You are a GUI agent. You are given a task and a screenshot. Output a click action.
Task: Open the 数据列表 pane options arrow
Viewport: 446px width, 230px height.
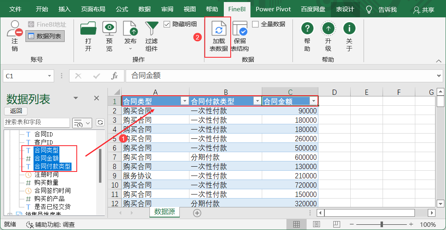click(x=76, y=98)
